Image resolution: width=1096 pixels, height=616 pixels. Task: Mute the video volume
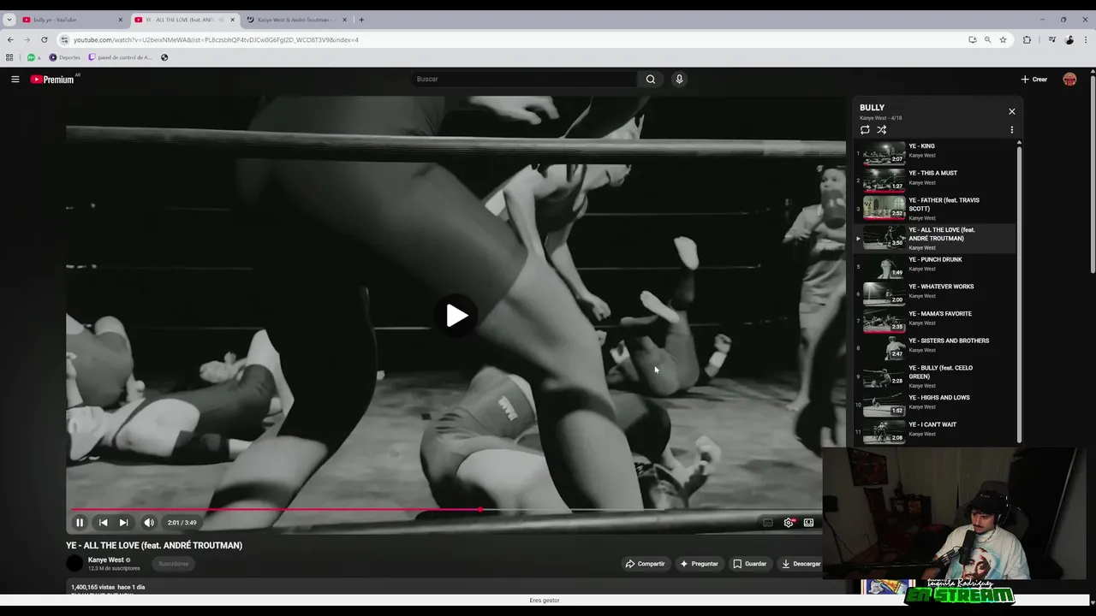(149, 523)
